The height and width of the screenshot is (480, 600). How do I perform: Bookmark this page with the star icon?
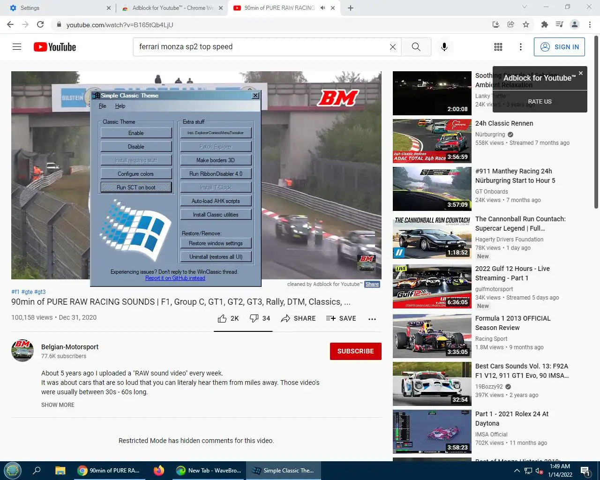click(x=526, y=24)
